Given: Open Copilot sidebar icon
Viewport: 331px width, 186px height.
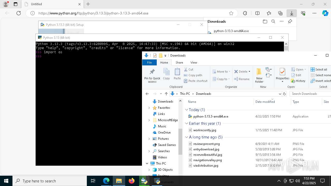Looking at the screenshot, I should click(x=325, y=13).
